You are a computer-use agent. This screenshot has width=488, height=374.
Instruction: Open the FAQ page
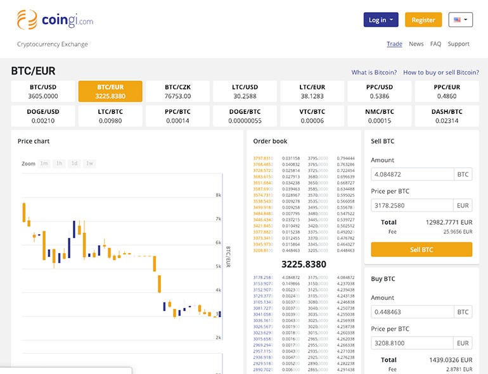click(x=436, y=44)
